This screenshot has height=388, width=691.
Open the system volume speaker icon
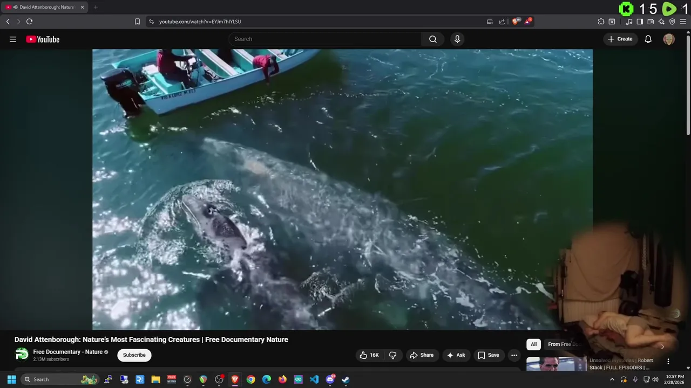pos(655,379)
